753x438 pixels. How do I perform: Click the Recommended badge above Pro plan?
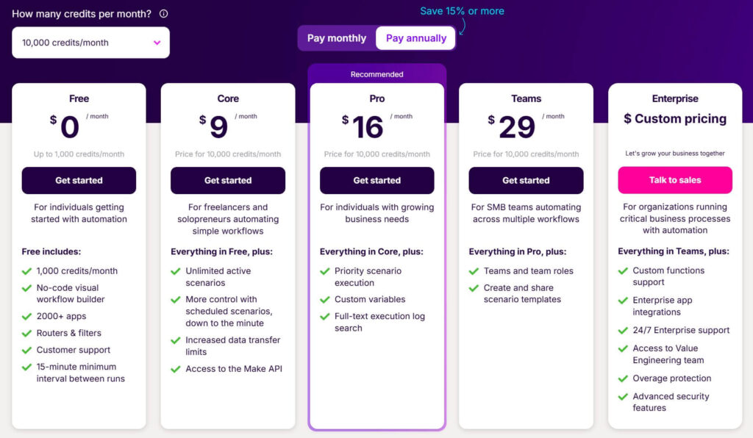(x=376, y=74)
